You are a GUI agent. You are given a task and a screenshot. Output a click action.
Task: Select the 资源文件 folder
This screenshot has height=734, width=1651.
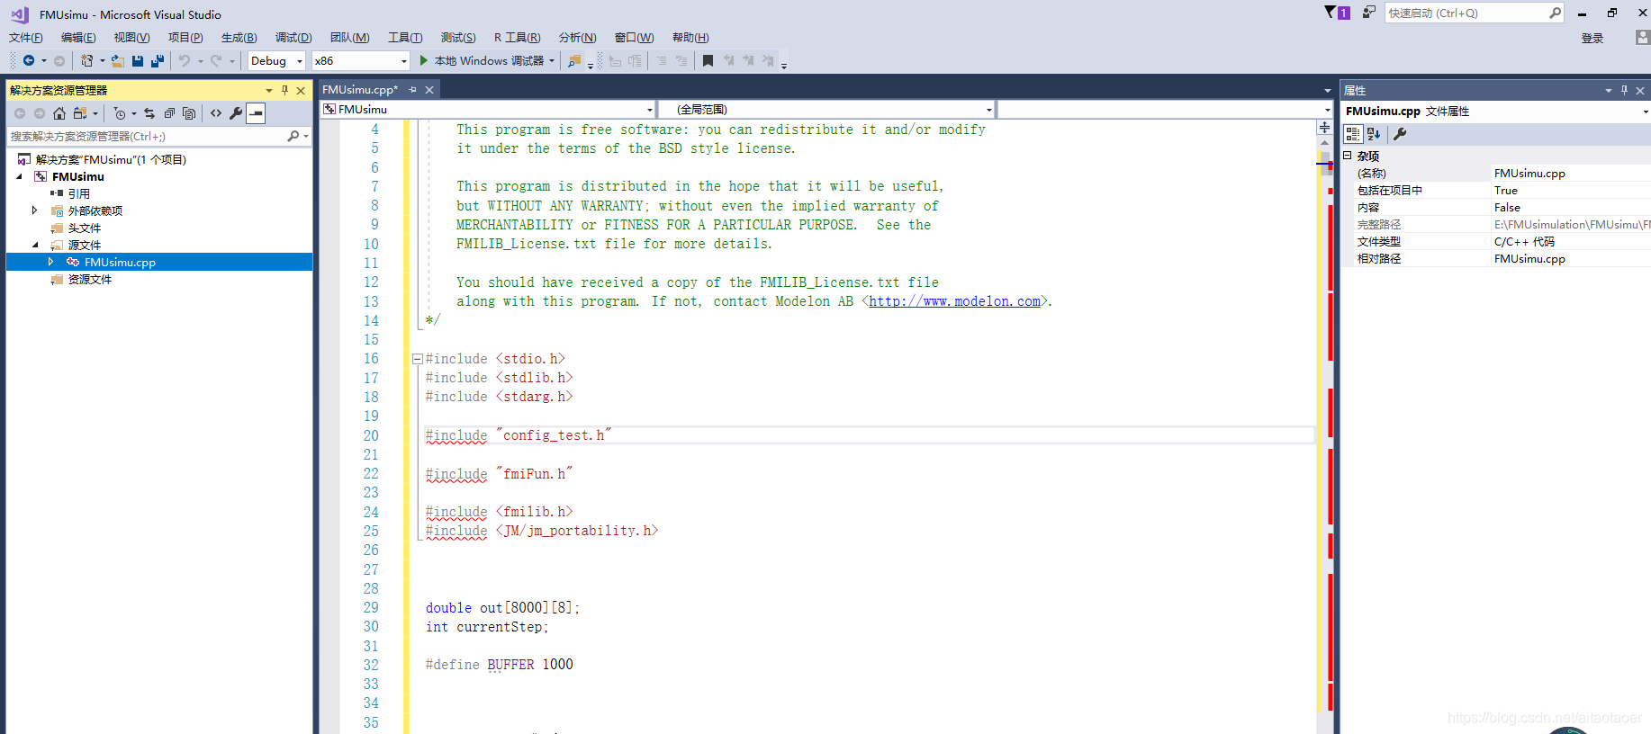pyautogui.click(x=90, y=279)
